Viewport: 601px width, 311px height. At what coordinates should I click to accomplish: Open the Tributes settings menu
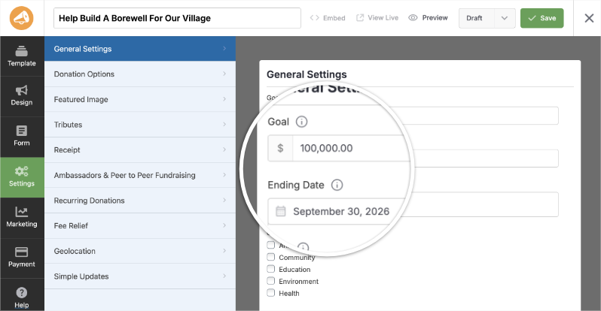point(140,125)
